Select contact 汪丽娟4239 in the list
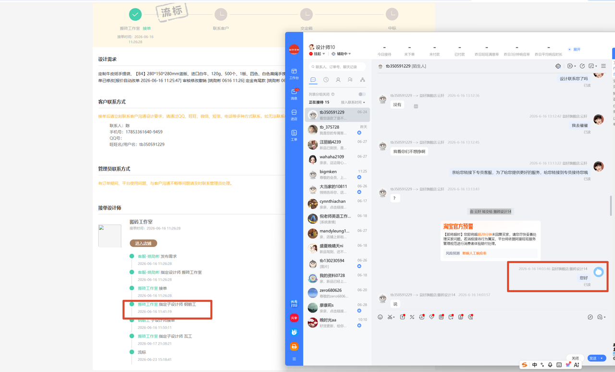This screenshot has width=615, height=372. [337, 145]
